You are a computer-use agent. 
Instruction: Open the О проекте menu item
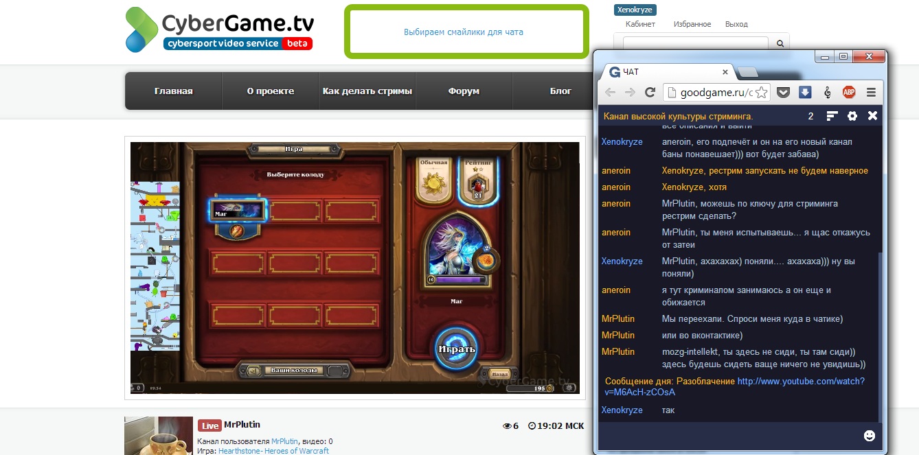[271, 91]
